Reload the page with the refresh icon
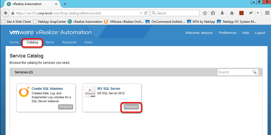 point(146,13)
